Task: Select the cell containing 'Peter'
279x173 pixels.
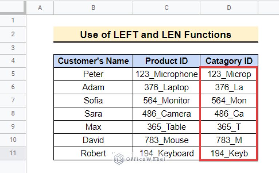Action: pyautogui.click(x=93, y=74)
